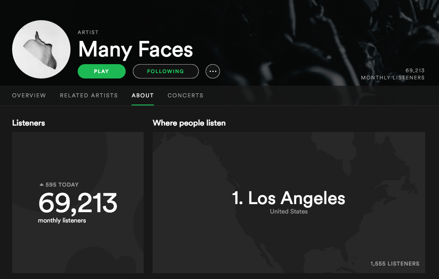This screenshot has height=279, width=439.
Task: Click the United States country label
Action: [x=289, y=212]
